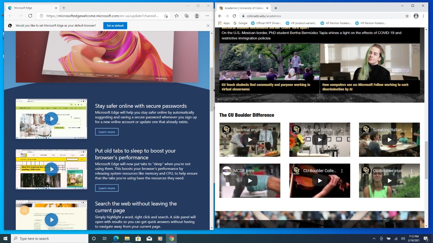
Task: Open options menu on Electrical engineering video
Action: click(x=272, y=130)
